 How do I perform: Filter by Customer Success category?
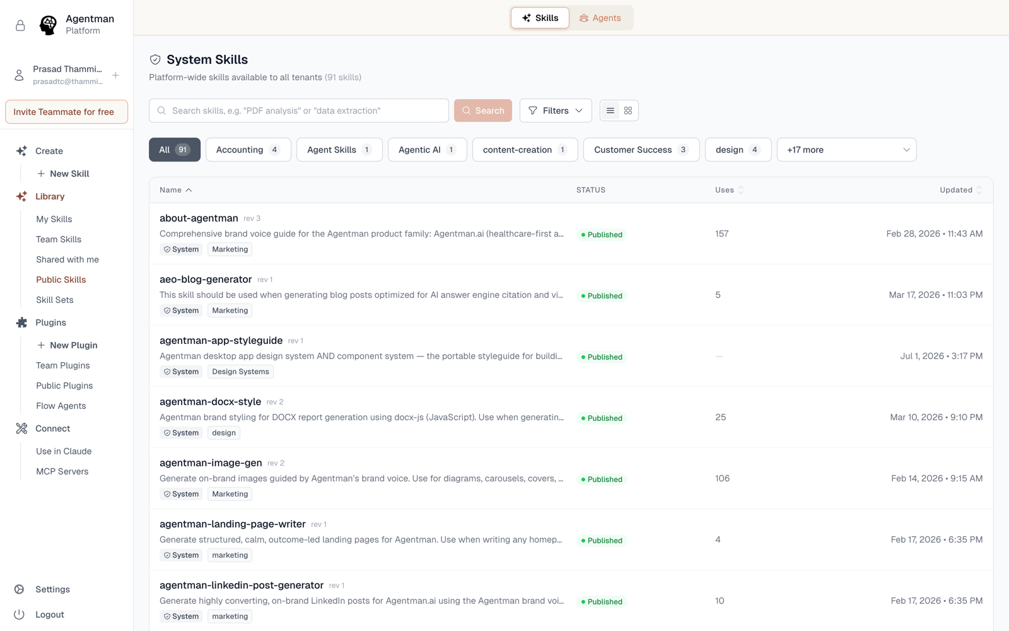pyautogui.click(x=641, y=150)
